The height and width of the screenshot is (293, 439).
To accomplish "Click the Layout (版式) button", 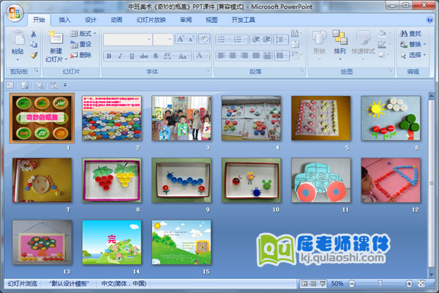I will coord(83,34).
